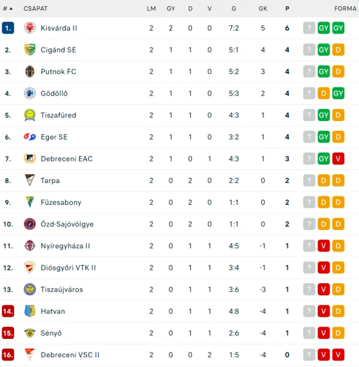The image size is (359, 367).
Task: Select the Eger SE team logo
Action: tap(30, 136)
